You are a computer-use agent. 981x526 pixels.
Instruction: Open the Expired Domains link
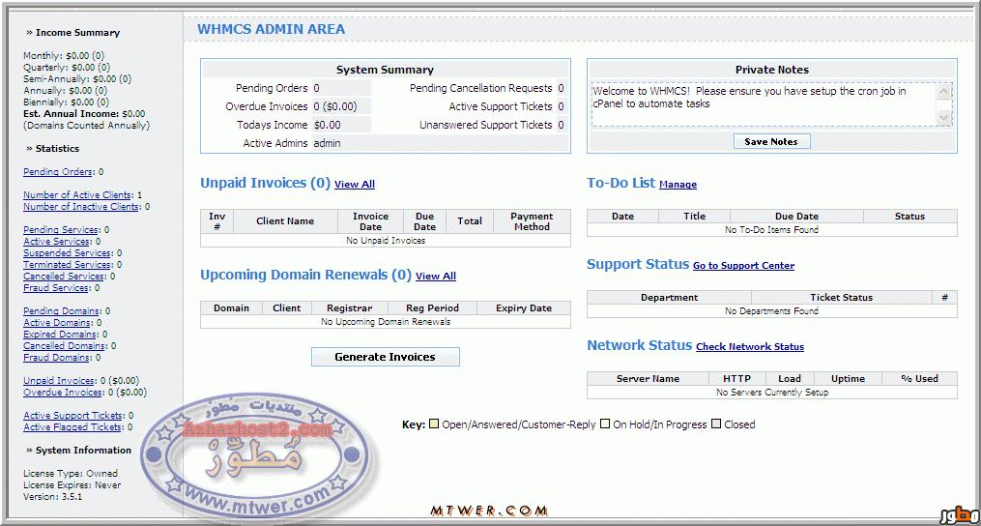(x=60, y=335)
